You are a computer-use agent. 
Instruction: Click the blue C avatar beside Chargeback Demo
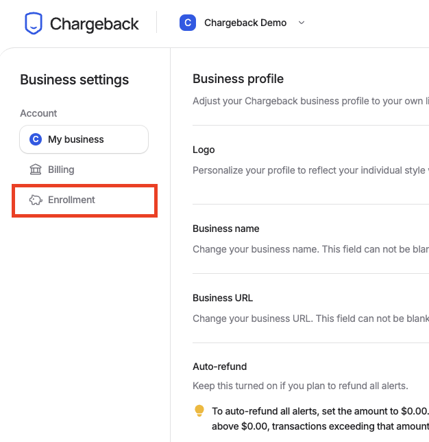tap(188, 23)
